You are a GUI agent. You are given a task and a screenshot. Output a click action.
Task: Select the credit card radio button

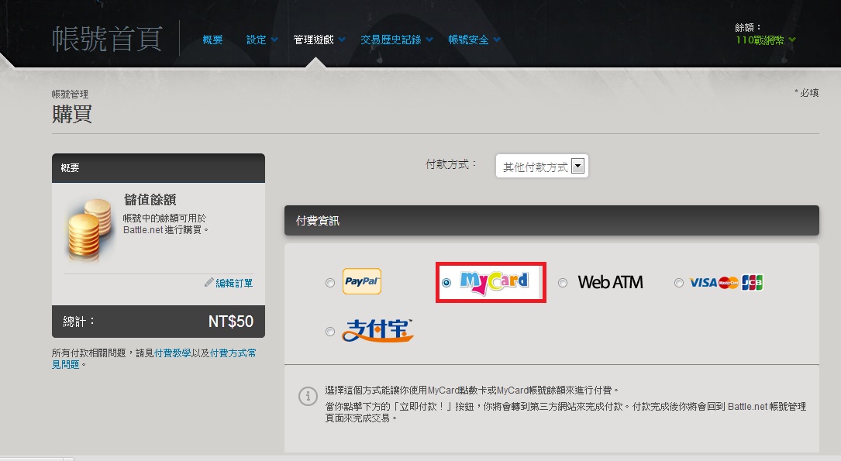[x=679, y=284]
